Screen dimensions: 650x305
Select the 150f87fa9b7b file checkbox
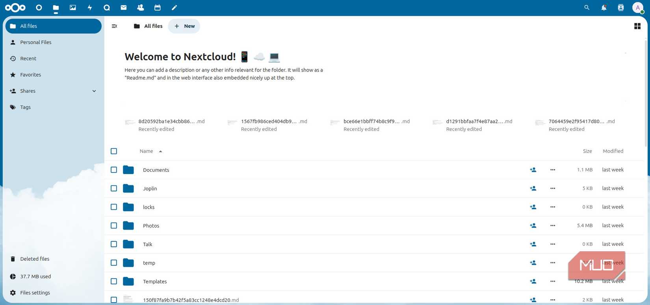click(114, 300)
